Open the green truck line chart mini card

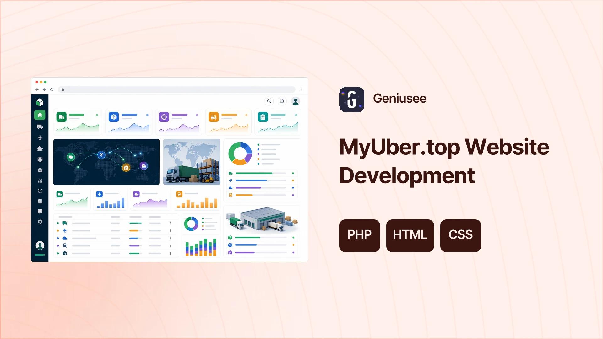[x=72, y=199]
